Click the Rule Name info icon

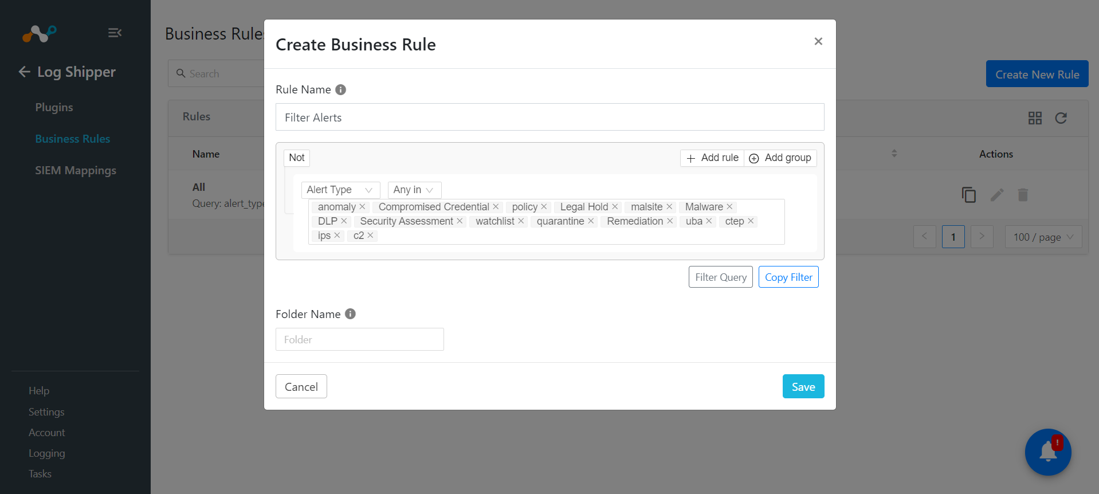click(x=340, y=90)
